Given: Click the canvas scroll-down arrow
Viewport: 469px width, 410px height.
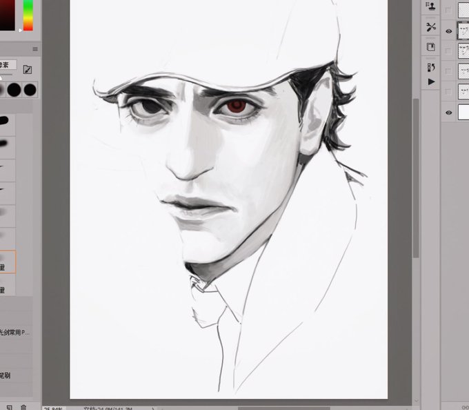Looking at the screenshot, I should 416,400.
